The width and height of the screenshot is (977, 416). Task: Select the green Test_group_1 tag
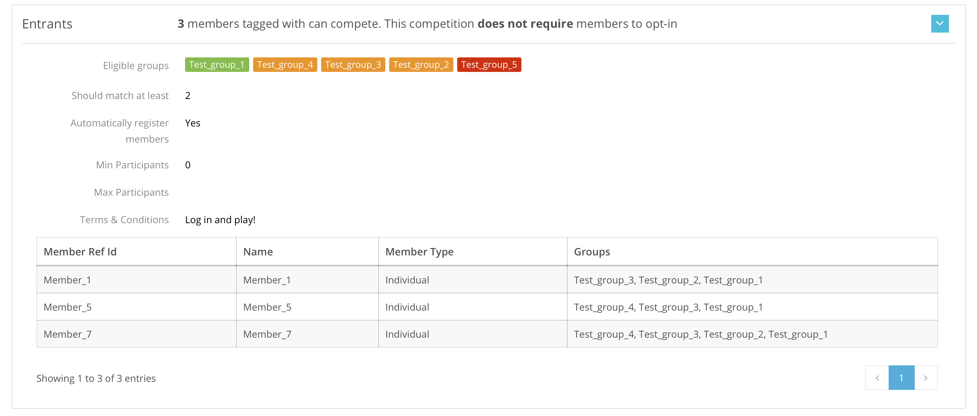217,64
